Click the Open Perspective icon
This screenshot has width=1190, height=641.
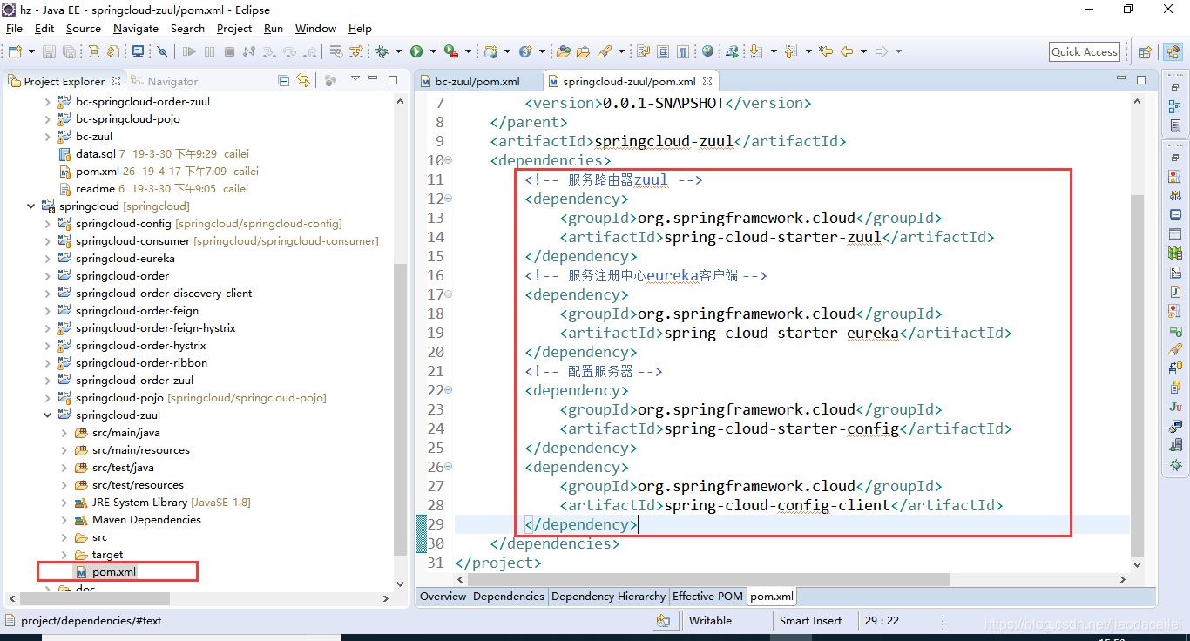1146,52
